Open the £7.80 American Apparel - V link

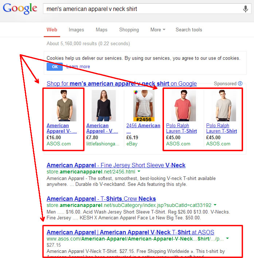102,128
